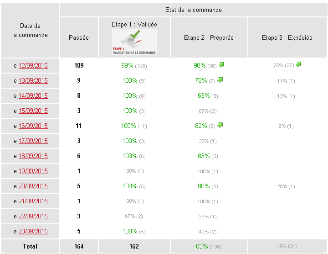Image resolution: width=328 pixels, height=254 pixels.
Task: Click the Total prepared 83% (136) cell
Action: [x=209, y=247]
